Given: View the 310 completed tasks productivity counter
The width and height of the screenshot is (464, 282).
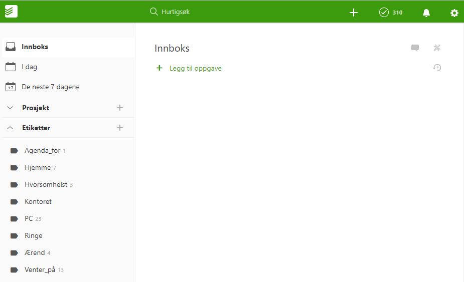Looking at the screenshot, I should pos(391,13).
